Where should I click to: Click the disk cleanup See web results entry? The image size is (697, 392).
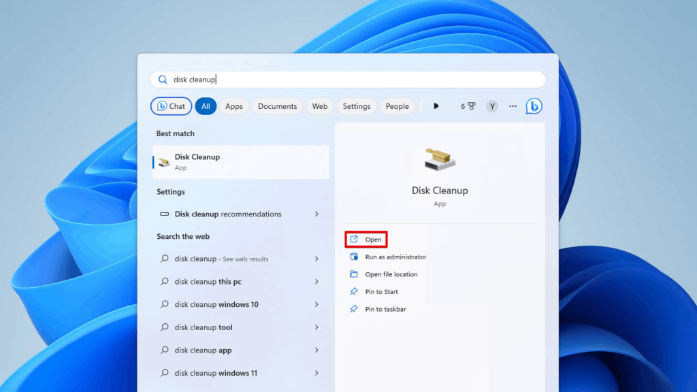222,259
